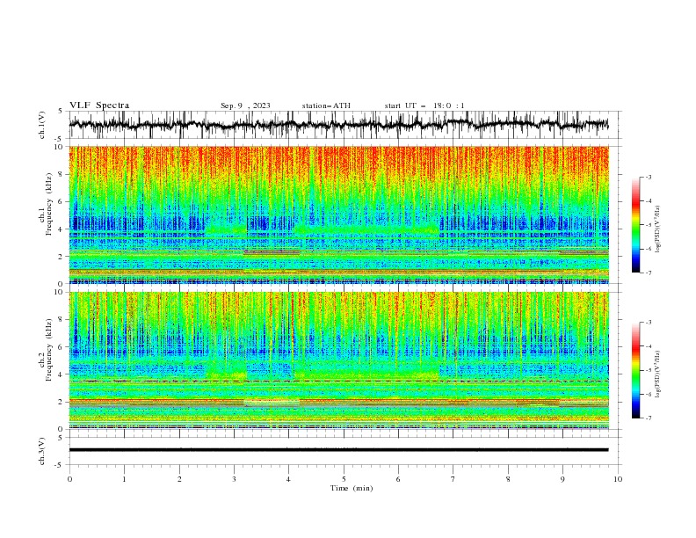Click time axis tick label "1"
Image resolution: width=696 pixels, height=538 pixels.
click(x=124, y=479)
